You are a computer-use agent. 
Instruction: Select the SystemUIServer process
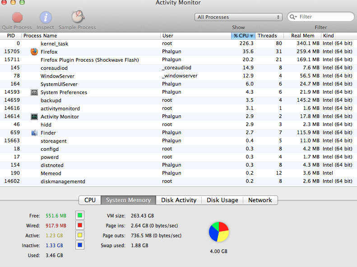pos(179,84)
